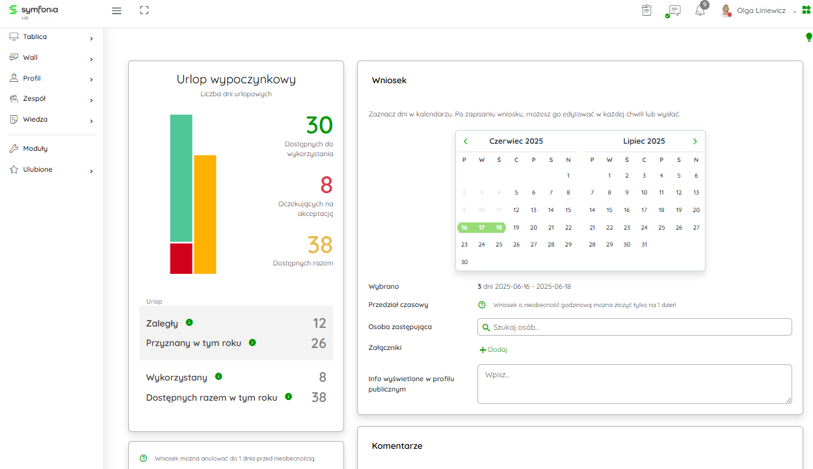The height and width of the screenshot is (469, 813).
Task: Click the Dodaj attachment link
Action: pyautogui.click(x=494, y=349)
